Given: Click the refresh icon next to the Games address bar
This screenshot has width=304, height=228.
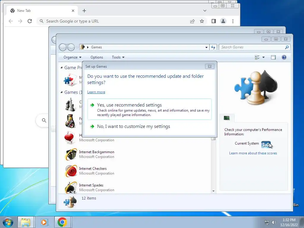Looking at the screenshot, I should tap(213, 47).
